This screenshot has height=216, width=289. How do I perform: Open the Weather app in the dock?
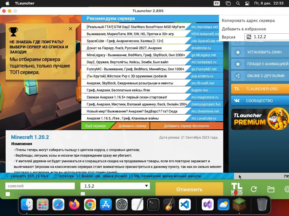(224, 204)
